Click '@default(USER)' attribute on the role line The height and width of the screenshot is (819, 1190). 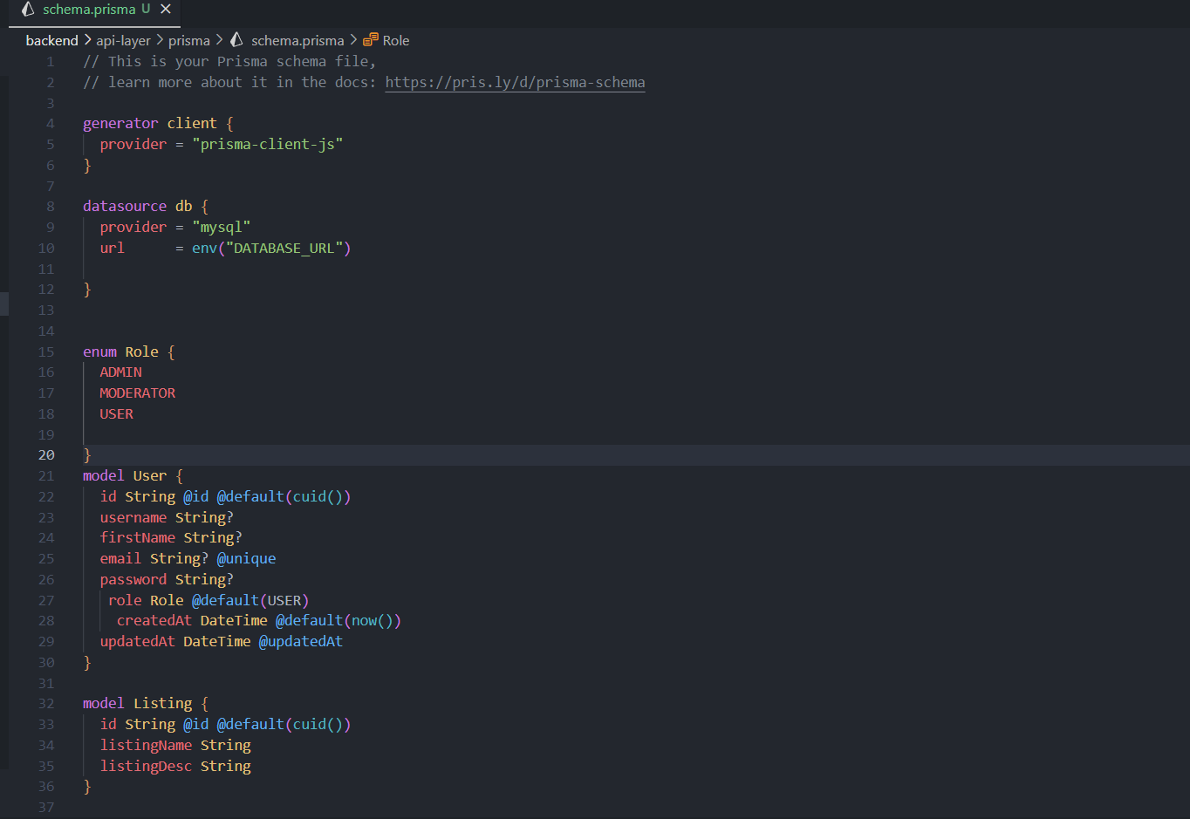coord(251,601)
